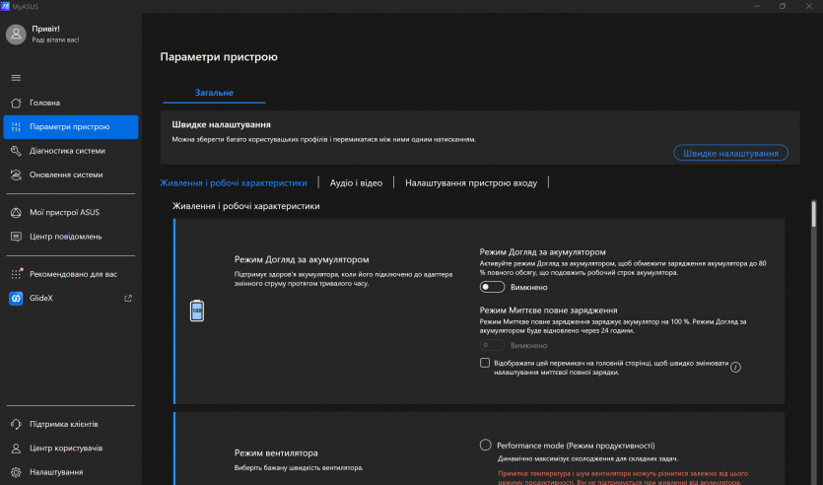Click the hamburger menu icon in sidebar

coord(16,77)
